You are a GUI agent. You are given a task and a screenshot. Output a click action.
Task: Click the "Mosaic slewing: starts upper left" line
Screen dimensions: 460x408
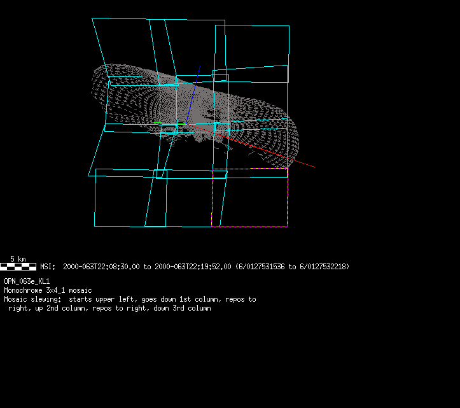click(x=130, y=299)
